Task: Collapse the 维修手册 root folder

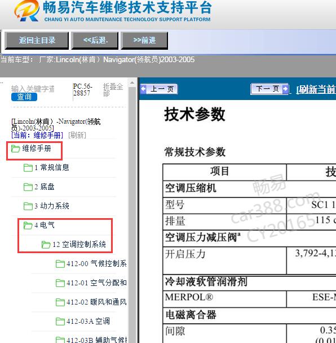Action: pyautogui.click(x=37, y=149)
